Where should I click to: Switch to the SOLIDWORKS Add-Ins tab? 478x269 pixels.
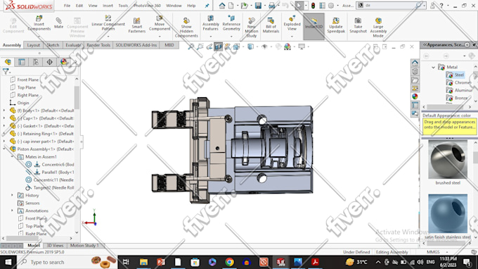pos(136,45)
